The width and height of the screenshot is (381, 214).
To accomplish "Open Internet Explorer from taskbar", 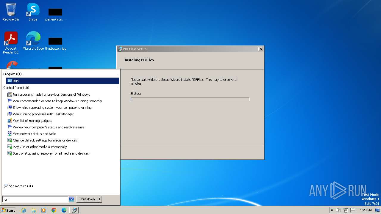I will coord(24,210).
